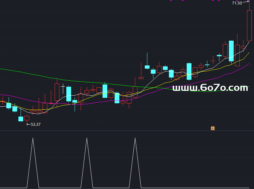The image size is (254, 189).
Task: Select the big cyan candle left of last candle
Action: pyautogui.click(x=231, y=51)
